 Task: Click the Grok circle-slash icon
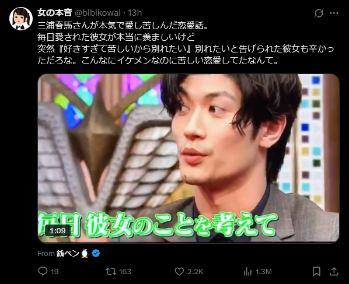click(319, 13)
